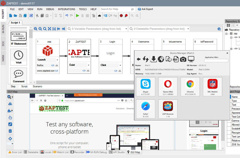The height and width of the screenshot is (158, 240).
Task: Click the globe icon in Device Manager
Action: coord(161,59)
